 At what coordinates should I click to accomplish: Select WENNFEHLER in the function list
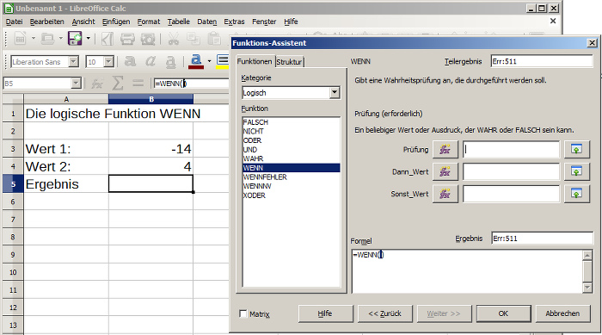291,177
